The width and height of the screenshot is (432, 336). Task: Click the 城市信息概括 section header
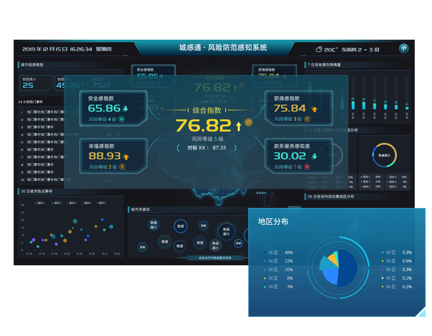[x=32, y=65]
